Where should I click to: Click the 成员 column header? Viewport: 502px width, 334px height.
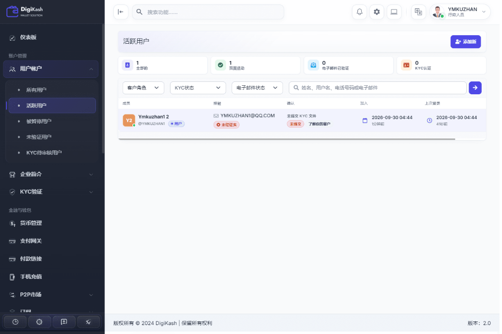[x=126, y=103]
